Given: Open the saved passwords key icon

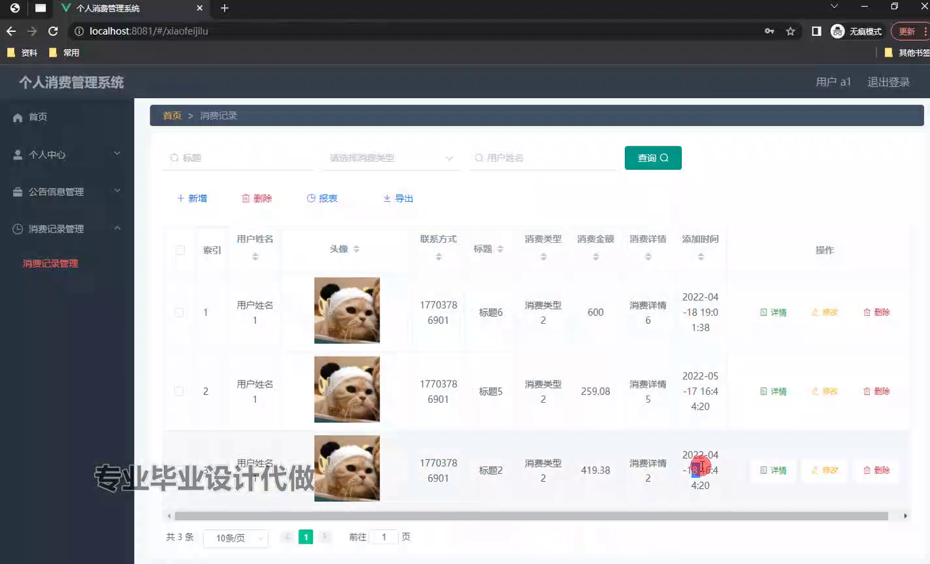Looking at the screenshot, I should click(769, 31).
